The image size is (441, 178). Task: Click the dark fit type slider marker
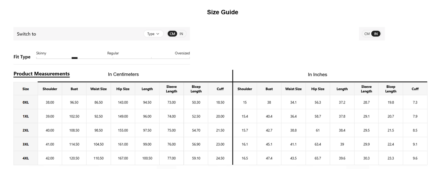74,58
